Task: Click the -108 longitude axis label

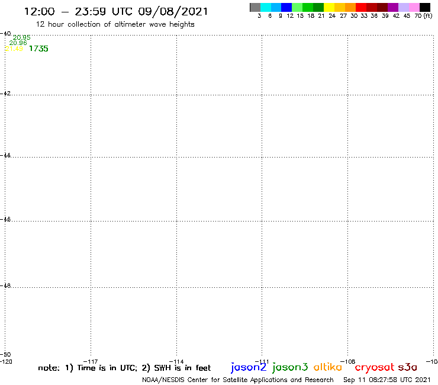Action: coord(348,361)
